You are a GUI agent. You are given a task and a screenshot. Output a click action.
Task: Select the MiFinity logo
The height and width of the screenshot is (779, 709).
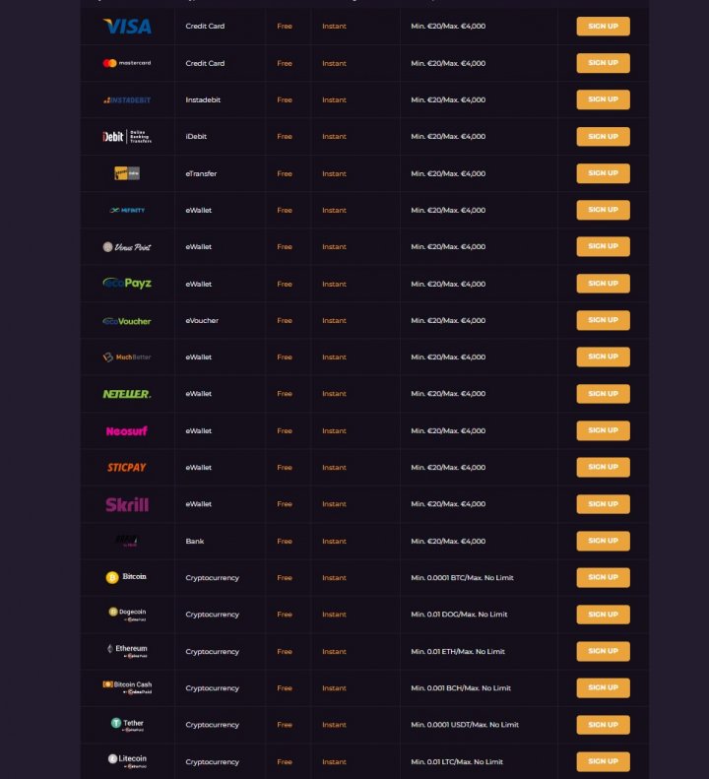[127, 210]
